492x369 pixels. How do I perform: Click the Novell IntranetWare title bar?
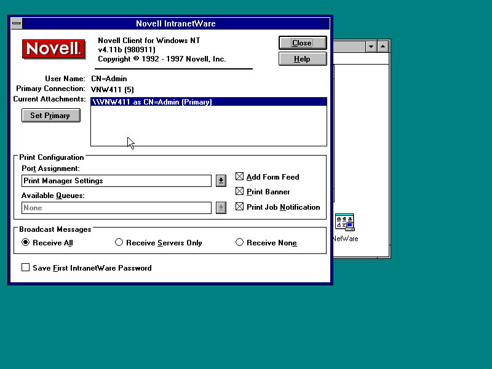click(176, 23)
